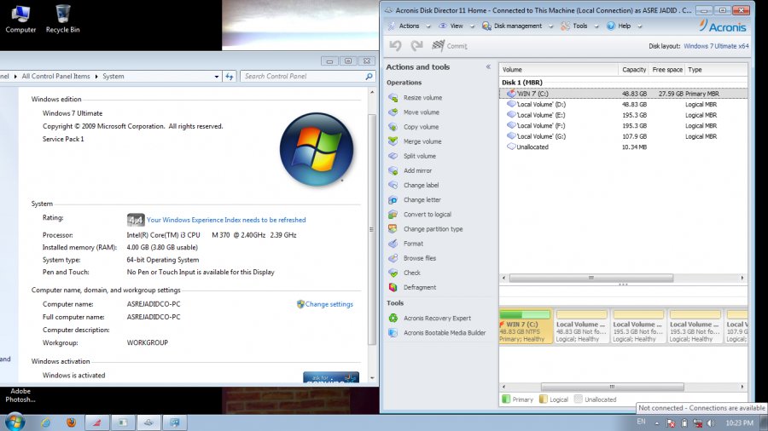Click the Adobe Photoshop desktop shortcut

coord(20,395)
